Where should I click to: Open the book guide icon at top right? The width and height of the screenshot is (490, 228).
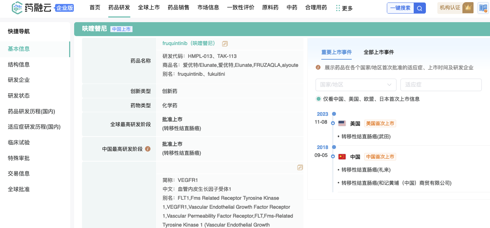(483, 8)
